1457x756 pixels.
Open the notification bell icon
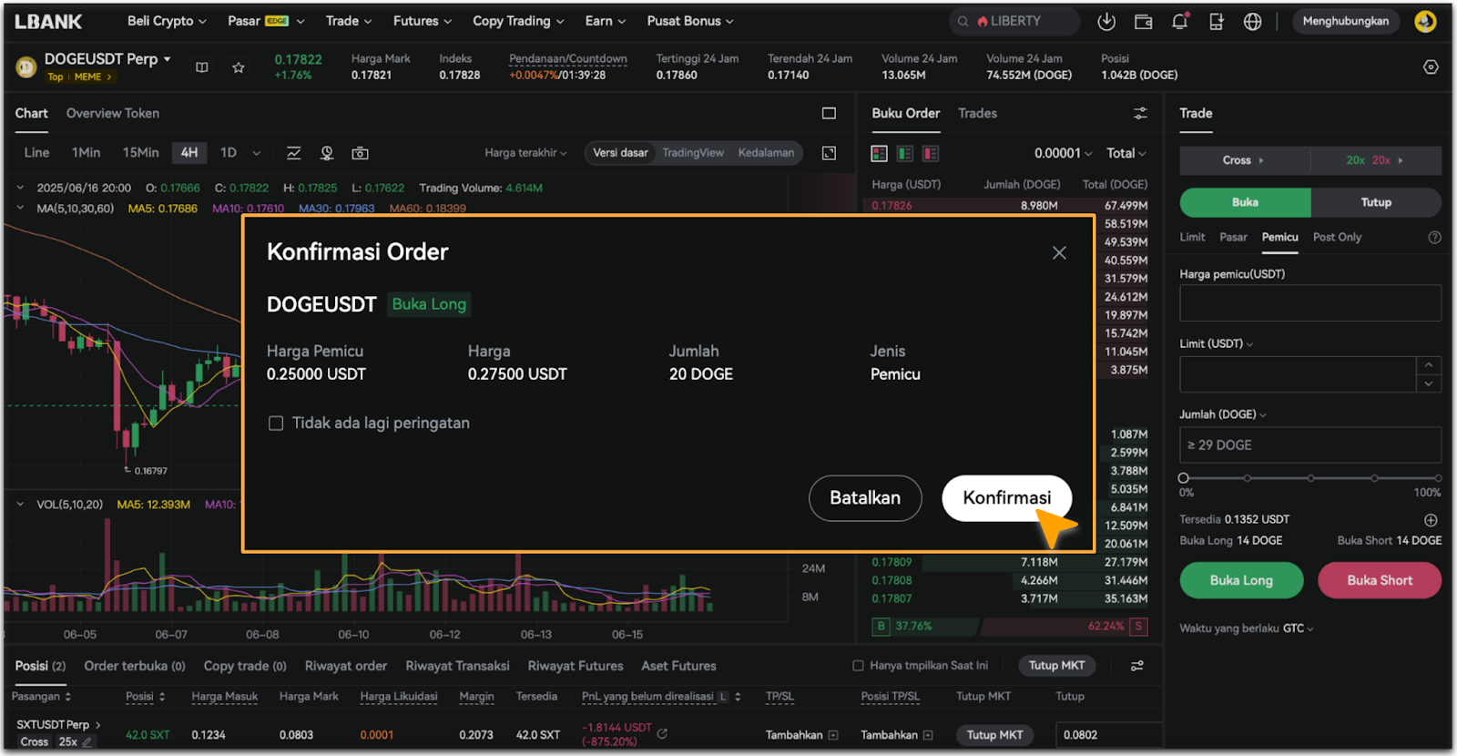1179,22
